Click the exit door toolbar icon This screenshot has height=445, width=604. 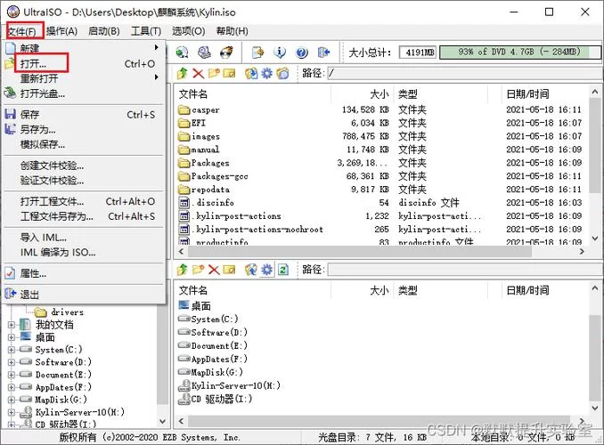pyautogui.click(x=324, y=52)
